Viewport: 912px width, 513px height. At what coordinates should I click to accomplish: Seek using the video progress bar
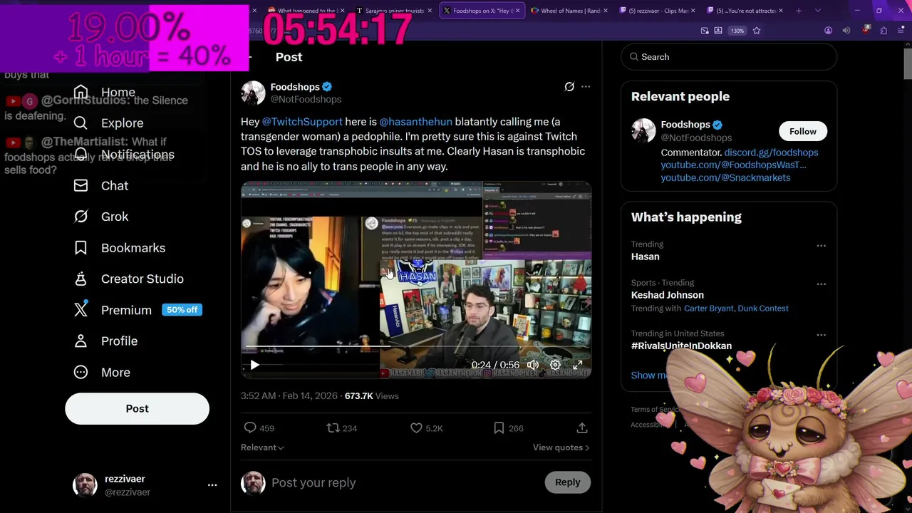click(416, 347)
